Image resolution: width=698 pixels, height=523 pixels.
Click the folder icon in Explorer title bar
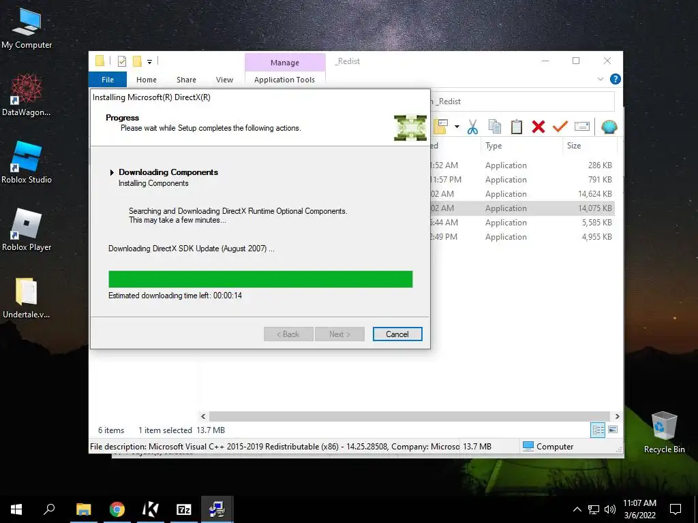pos(100,61)
